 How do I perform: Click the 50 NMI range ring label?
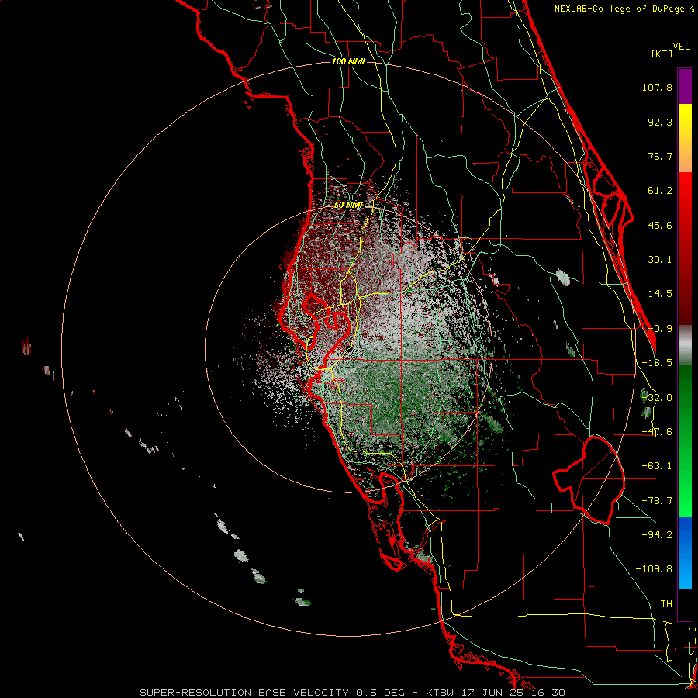pyautogui.click(x=348, y=206)
